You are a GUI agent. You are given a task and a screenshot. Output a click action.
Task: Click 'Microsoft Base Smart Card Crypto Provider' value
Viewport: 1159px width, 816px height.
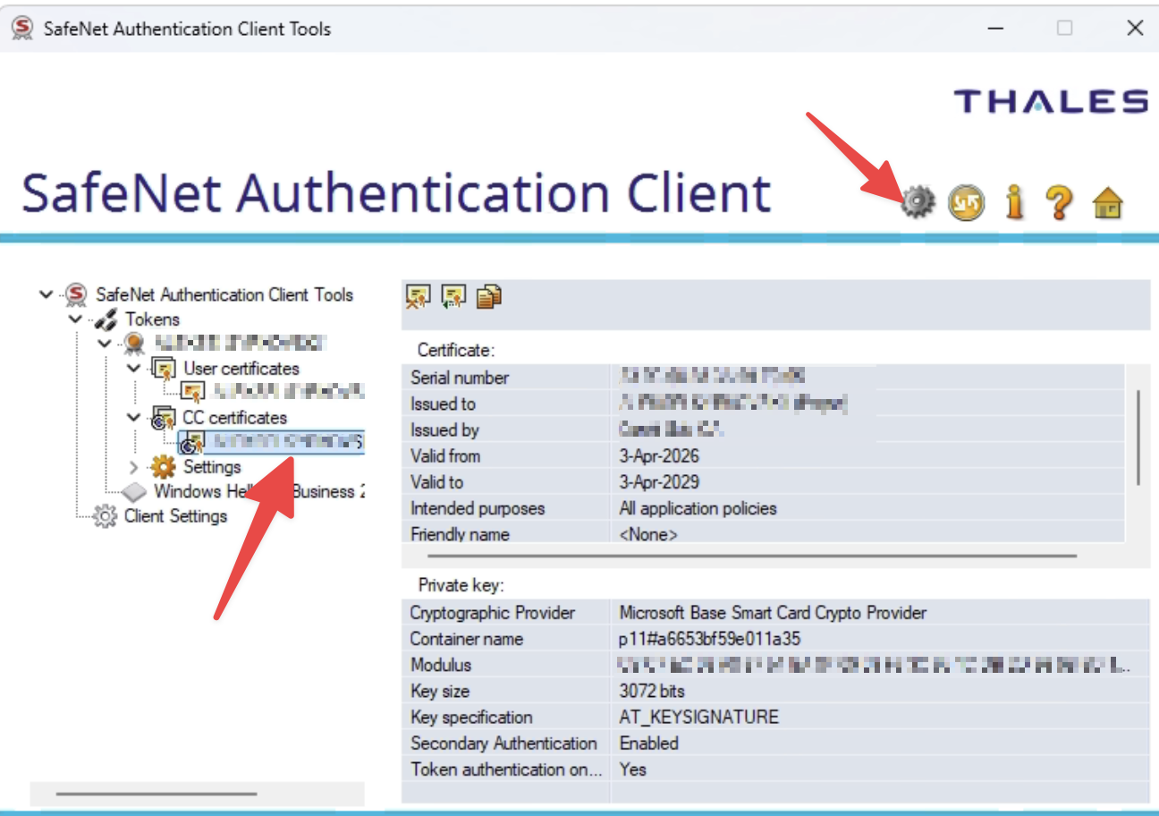(773, 613)
